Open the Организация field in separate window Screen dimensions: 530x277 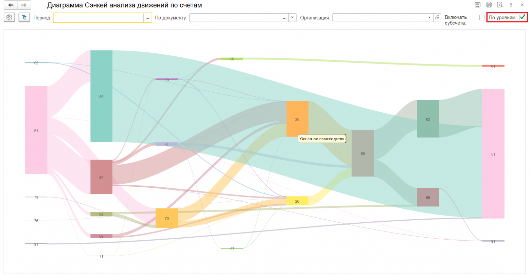tap(437, 18)
